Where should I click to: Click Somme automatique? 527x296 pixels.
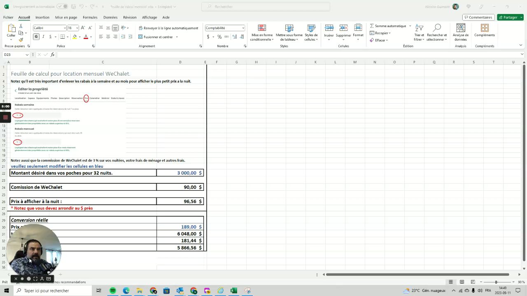(x=388, y=26)
